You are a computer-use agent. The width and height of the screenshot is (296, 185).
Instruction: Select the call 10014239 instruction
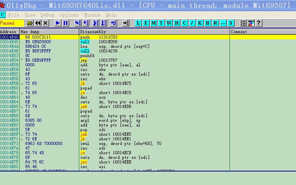[99, 51]
